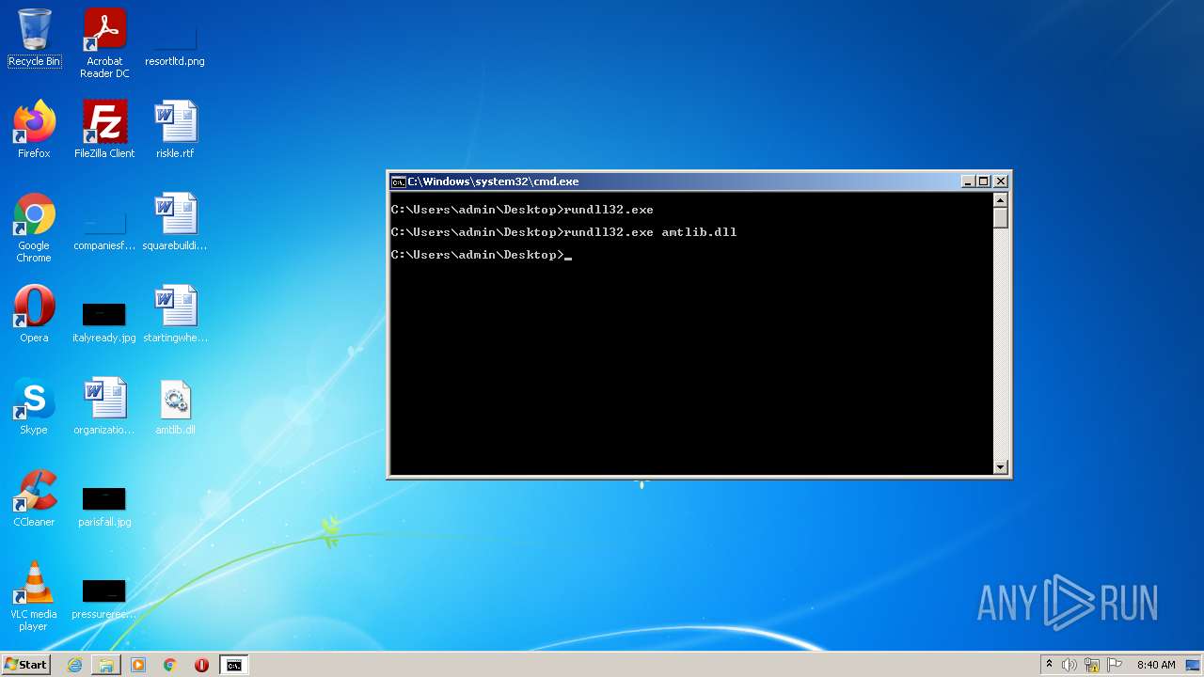Open VLC media player shortcut

[x=34, y=596]
